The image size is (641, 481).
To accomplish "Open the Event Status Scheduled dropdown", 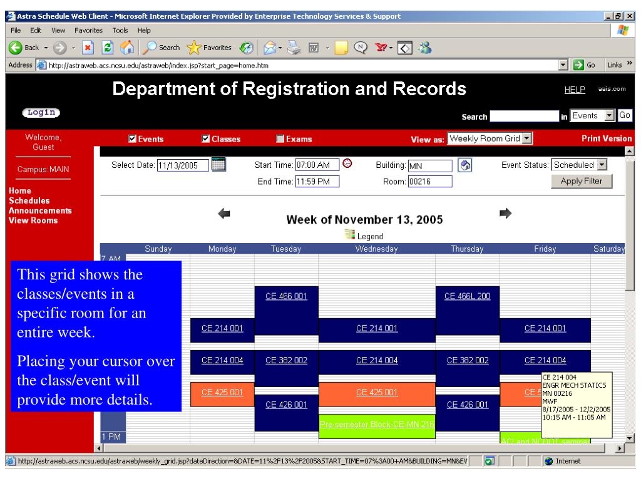I will (602, 165).
